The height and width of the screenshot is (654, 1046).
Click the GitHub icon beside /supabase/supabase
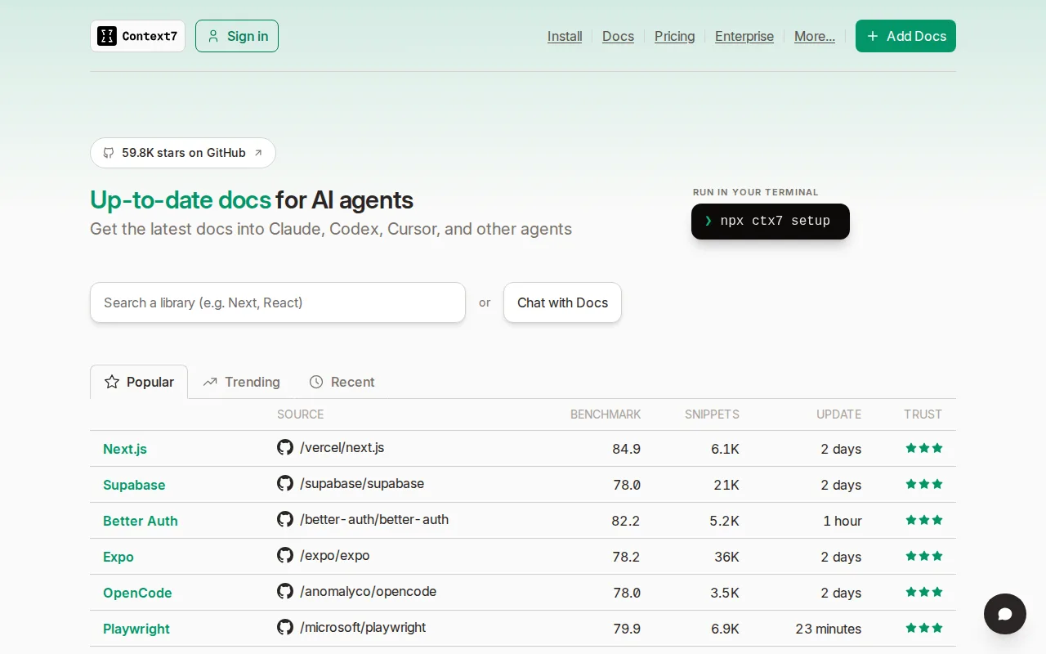tap(285, 483)
